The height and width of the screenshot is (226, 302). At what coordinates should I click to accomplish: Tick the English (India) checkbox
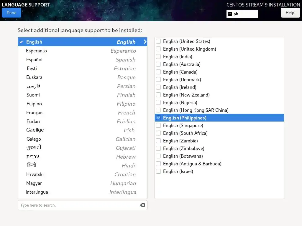[x=158, y=56]
